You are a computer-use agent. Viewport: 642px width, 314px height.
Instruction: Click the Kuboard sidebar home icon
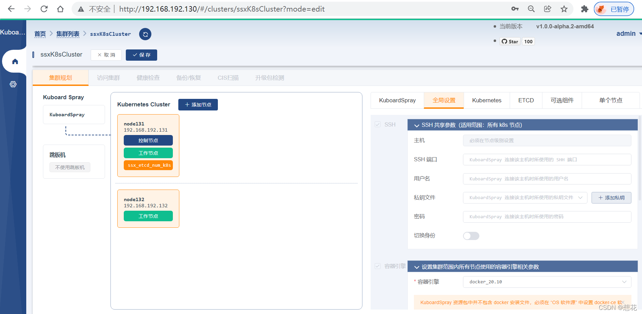coord(15,61)
